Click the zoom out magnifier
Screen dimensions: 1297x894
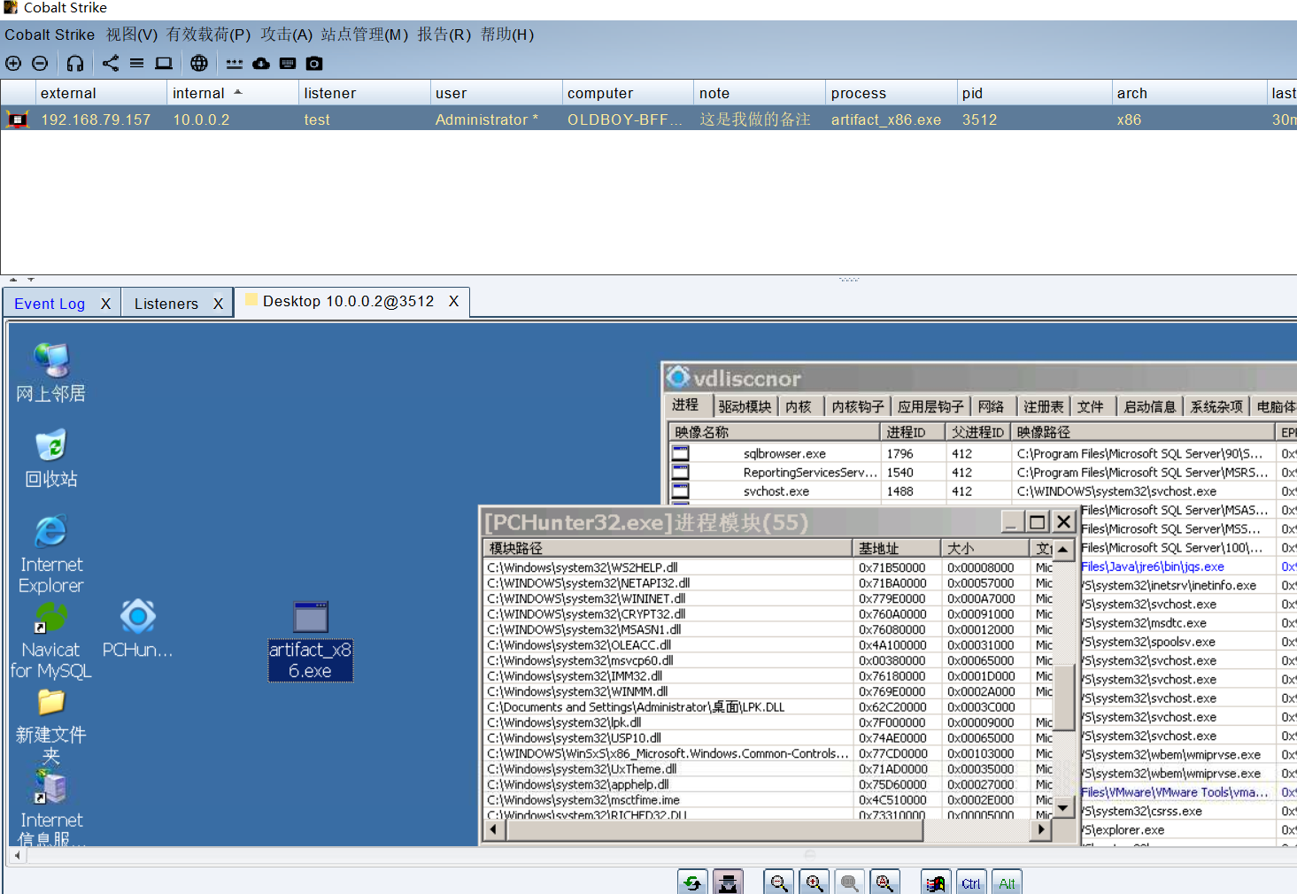[x=779, y=882]
